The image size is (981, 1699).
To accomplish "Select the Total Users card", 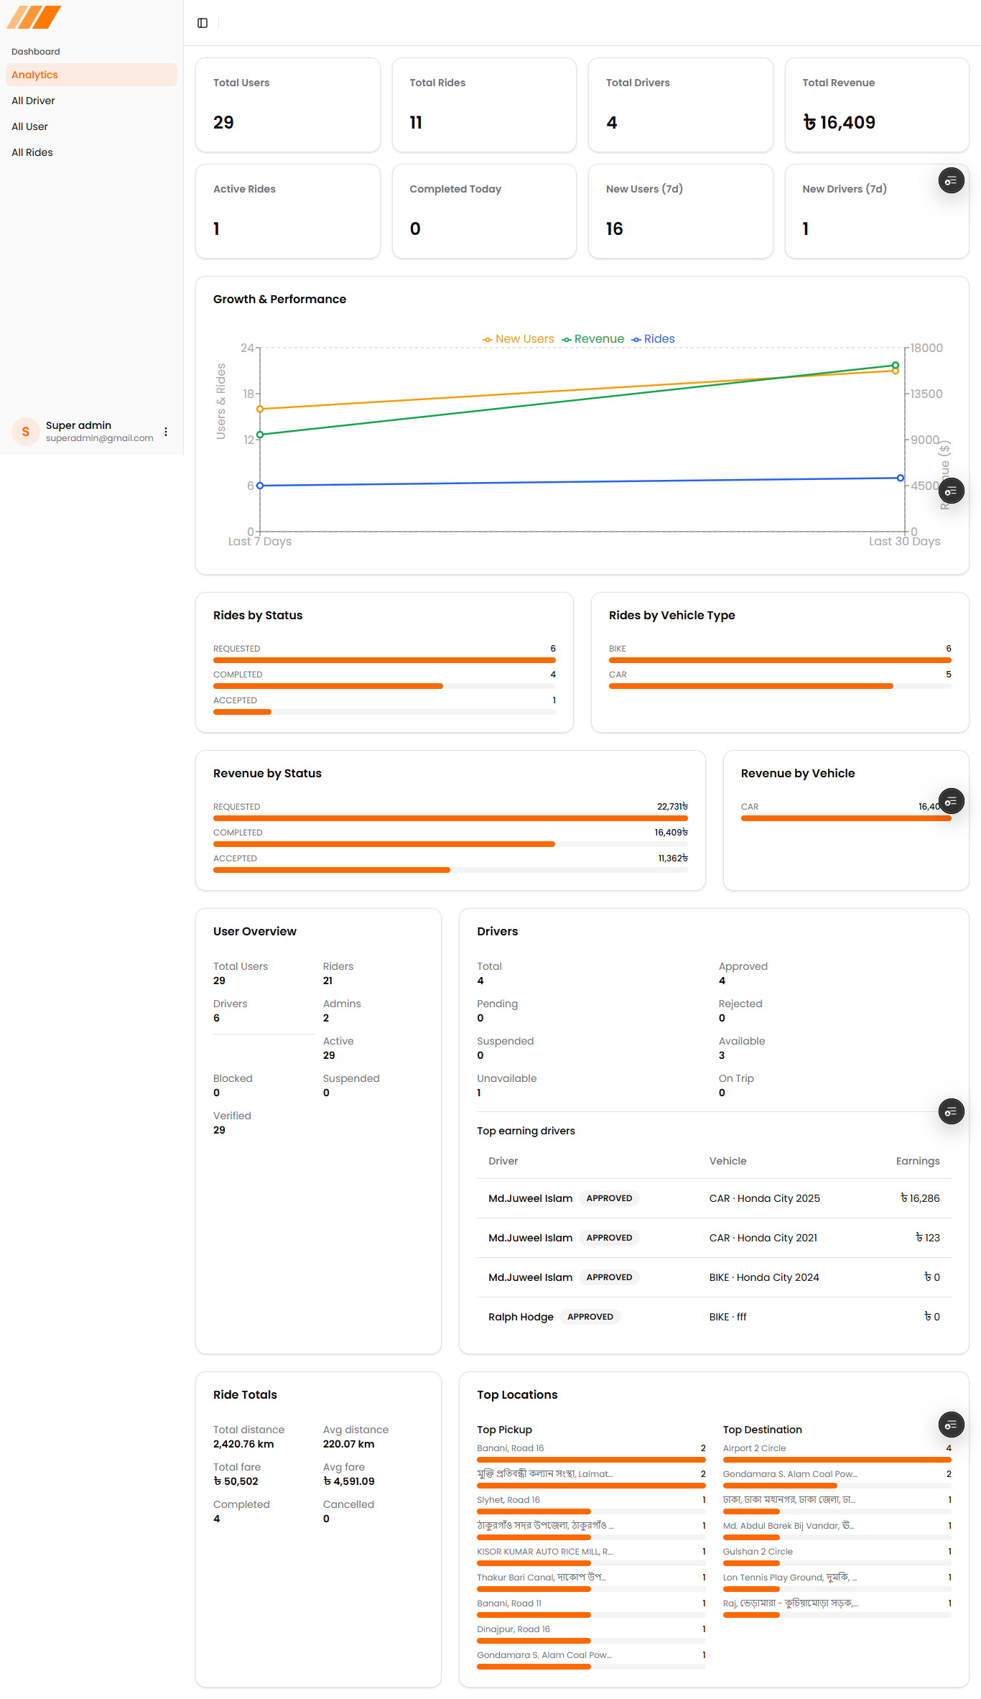I will point(288,105).
